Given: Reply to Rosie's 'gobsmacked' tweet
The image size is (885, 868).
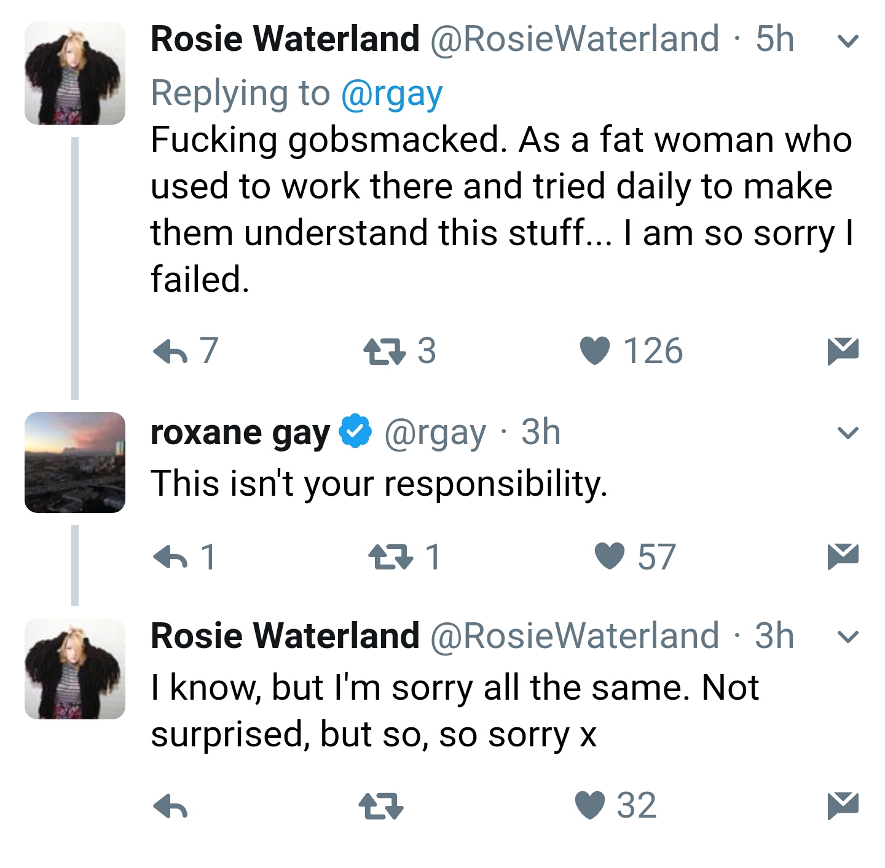Looking at the screenshot, I should [170, 351].
